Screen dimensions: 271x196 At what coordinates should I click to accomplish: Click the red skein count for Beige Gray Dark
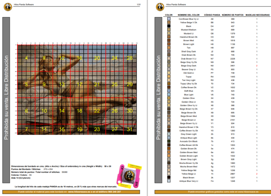click(x=257, y=66)
